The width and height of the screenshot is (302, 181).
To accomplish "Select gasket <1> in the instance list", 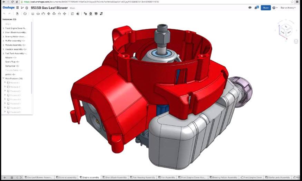I will (x=10, y=74).
